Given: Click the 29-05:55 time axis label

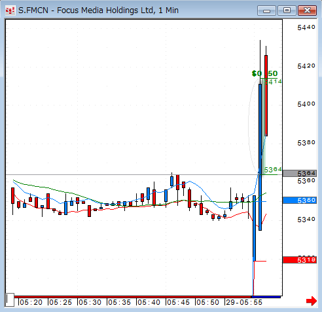Looking at the screenshot, I should pos(244,302).
